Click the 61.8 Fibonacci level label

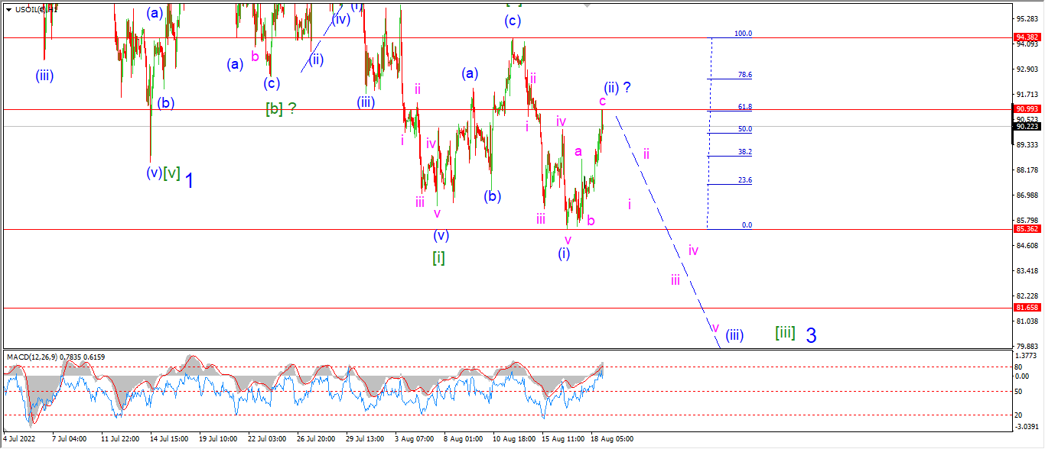(x=744, y=107)
